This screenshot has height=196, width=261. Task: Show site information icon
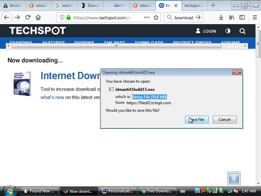(x=62, y=17)
